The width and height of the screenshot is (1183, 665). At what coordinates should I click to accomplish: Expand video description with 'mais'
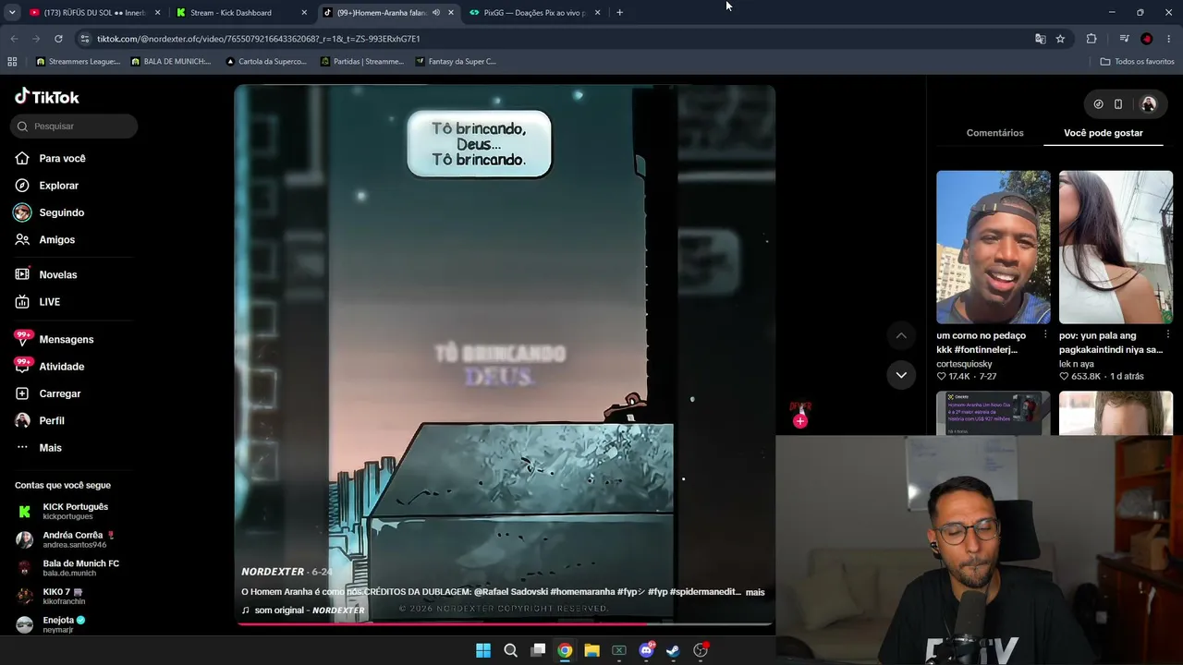pos(755,592)
